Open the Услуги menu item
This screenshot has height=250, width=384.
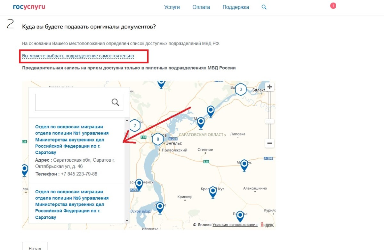click(x=172, y=7)
